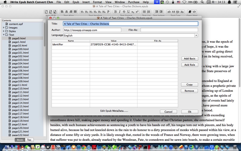Toggle strikethrough formatting
Viewport: 241px width, 151px height.
124,12
